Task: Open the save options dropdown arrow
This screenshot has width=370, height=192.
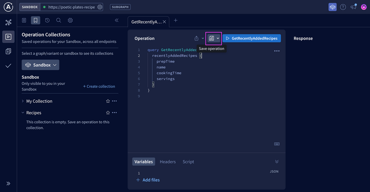Action: tap(218, 38)
